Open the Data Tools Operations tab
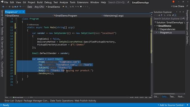190x107 pixels. [62, 101]
